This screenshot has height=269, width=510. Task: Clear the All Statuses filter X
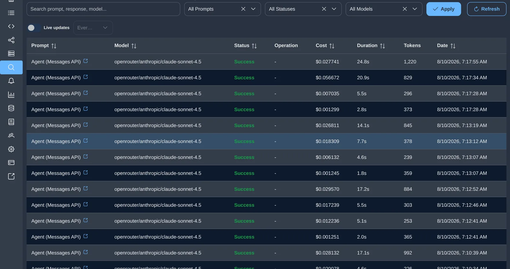(x=324, y=9)
